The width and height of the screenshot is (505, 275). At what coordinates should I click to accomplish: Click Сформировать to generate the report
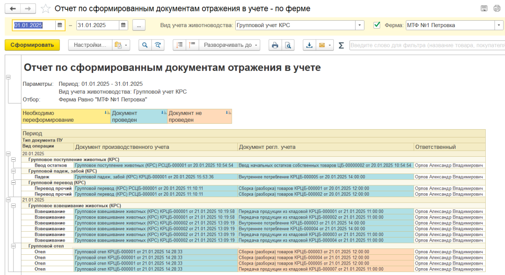pyautogui.click(x=32, y=45)
